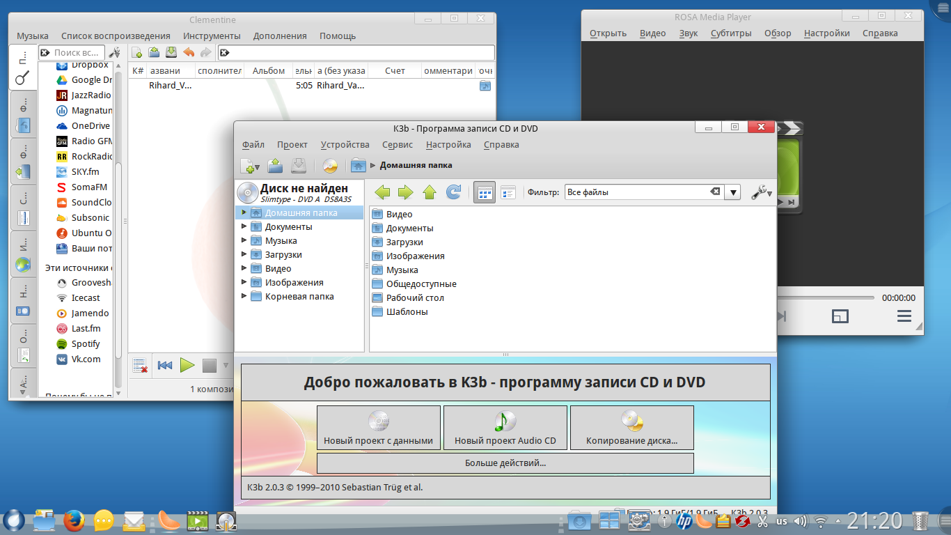Switch K3b browser to detailed list view
The height and width of the screenshot is (535, 951).
point(508,192)
